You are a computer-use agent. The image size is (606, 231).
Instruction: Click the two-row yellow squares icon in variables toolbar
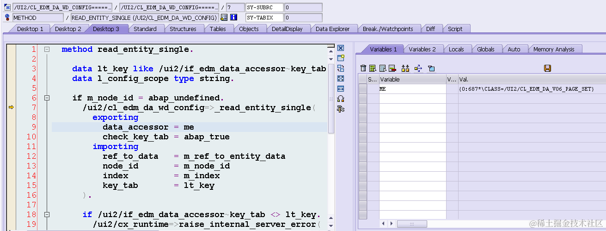(x=405, y=69)
